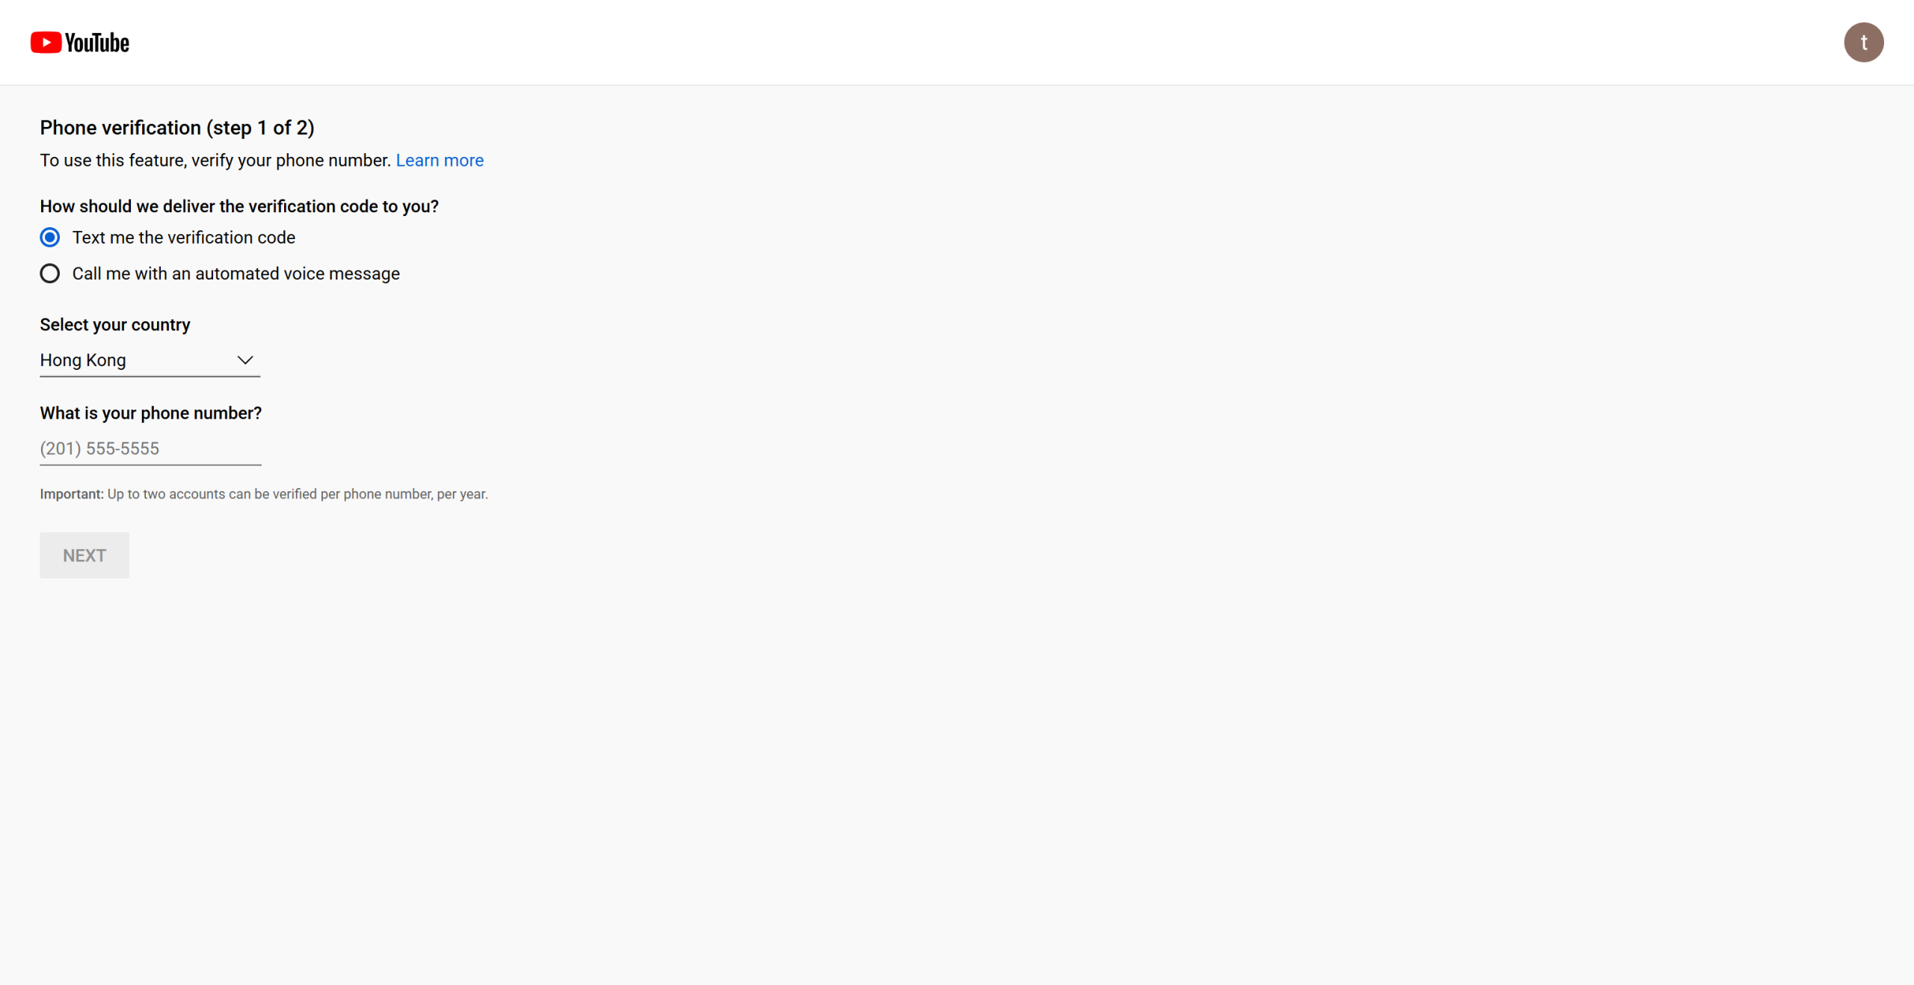Select the Call me radio button
This screenshot has height=985, width=1914.
50,274
